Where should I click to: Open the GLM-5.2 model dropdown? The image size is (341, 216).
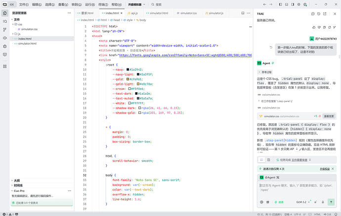tap(303, 202)
